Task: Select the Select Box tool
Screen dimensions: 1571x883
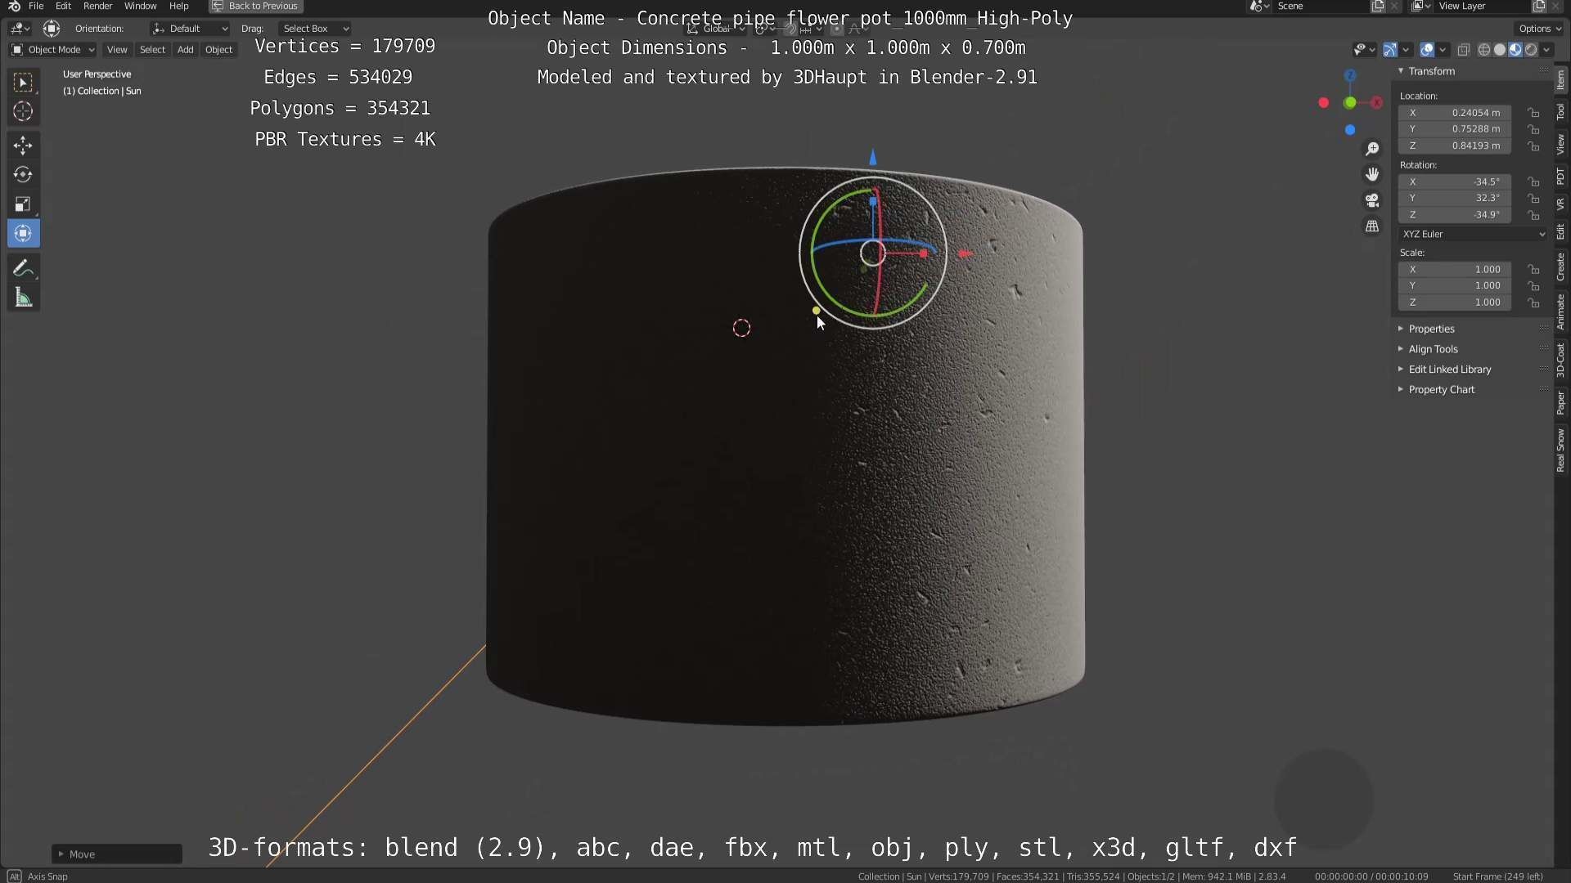Action: [23, 82]
